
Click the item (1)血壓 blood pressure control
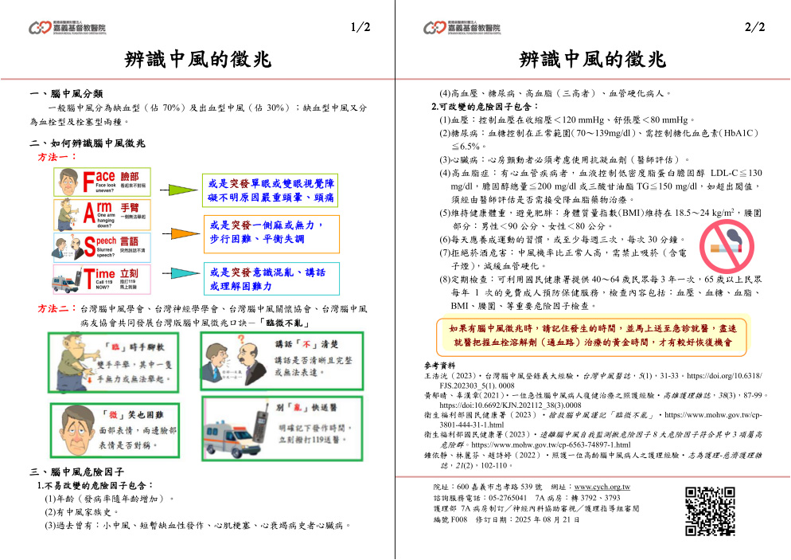(x=567, y=120)
